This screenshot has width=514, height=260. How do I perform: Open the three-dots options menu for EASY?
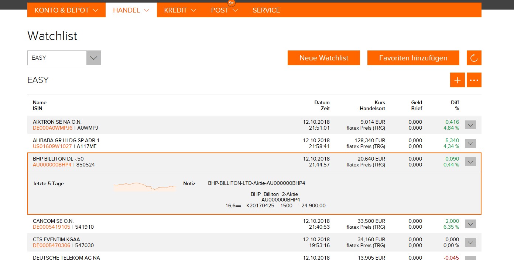click(x=474, y=80)
